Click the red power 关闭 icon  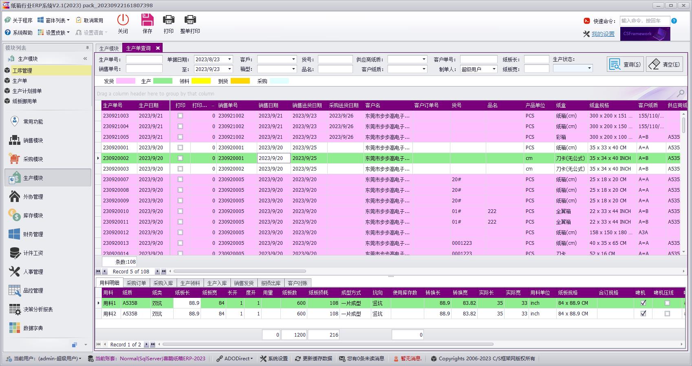click(123, 20)
